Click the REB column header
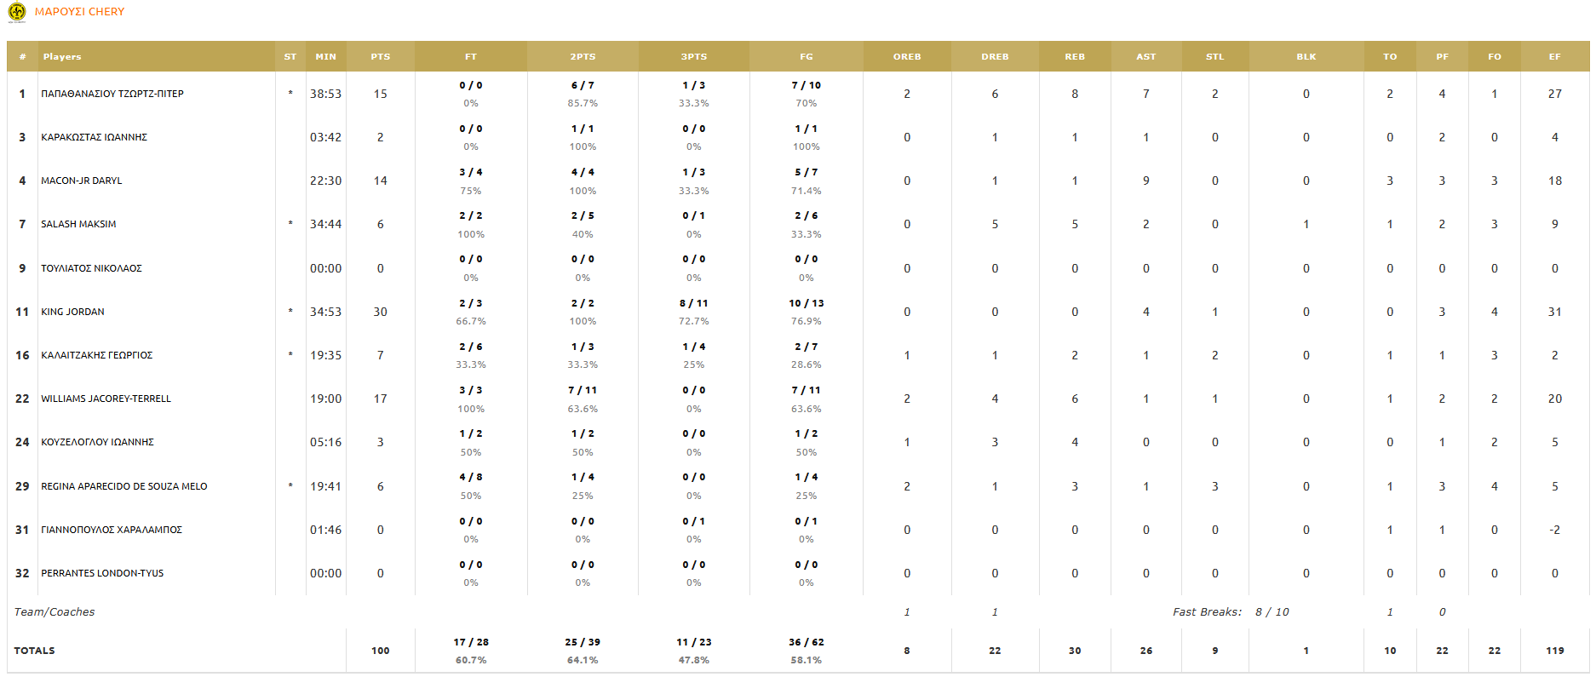The height and width of the screenshot is (677, 1596). pos(1074,57)
